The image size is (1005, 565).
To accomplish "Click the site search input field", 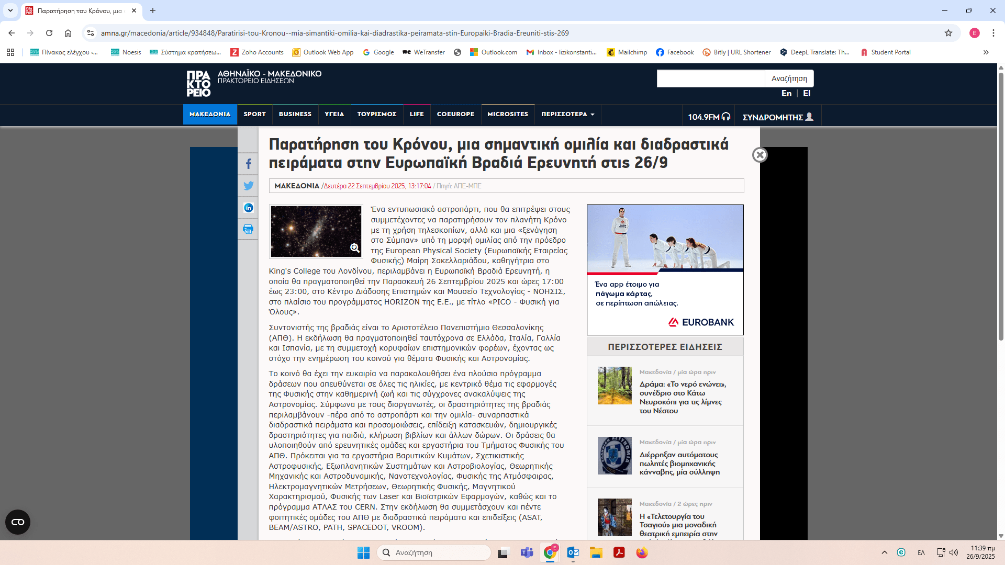I will point(710,78).
